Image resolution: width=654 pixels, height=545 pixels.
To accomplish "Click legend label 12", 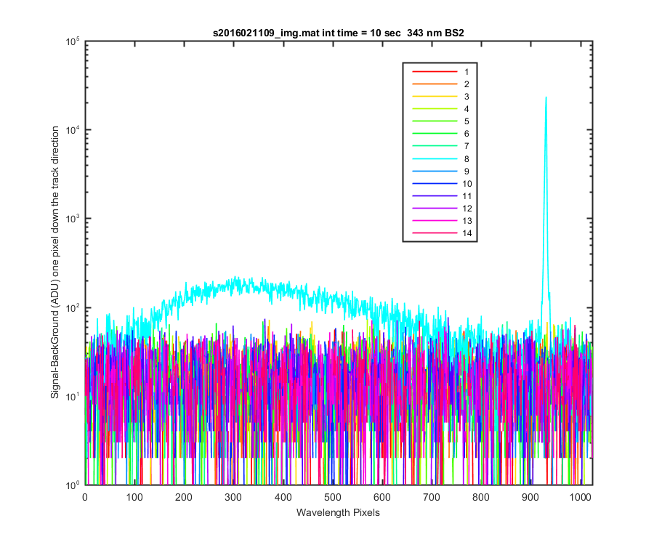I will click(467, 209).
